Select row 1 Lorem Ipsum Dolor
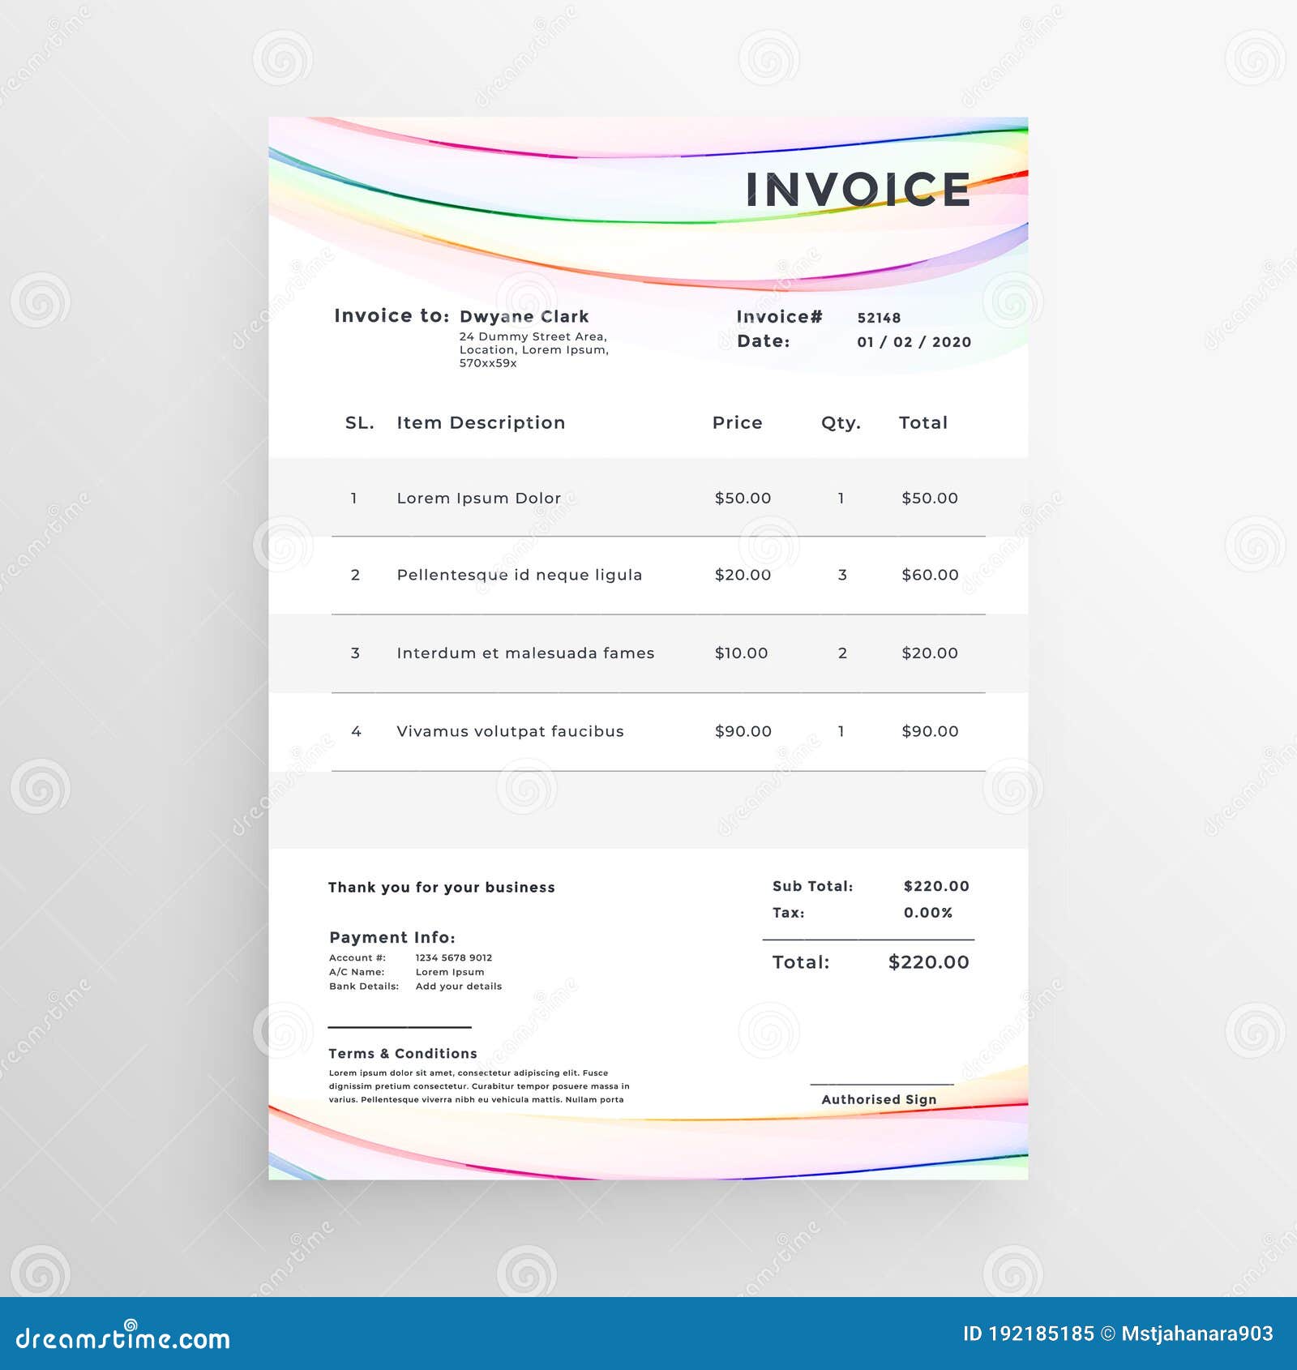Screen dimensions: 1297x1370 (478, 499)
